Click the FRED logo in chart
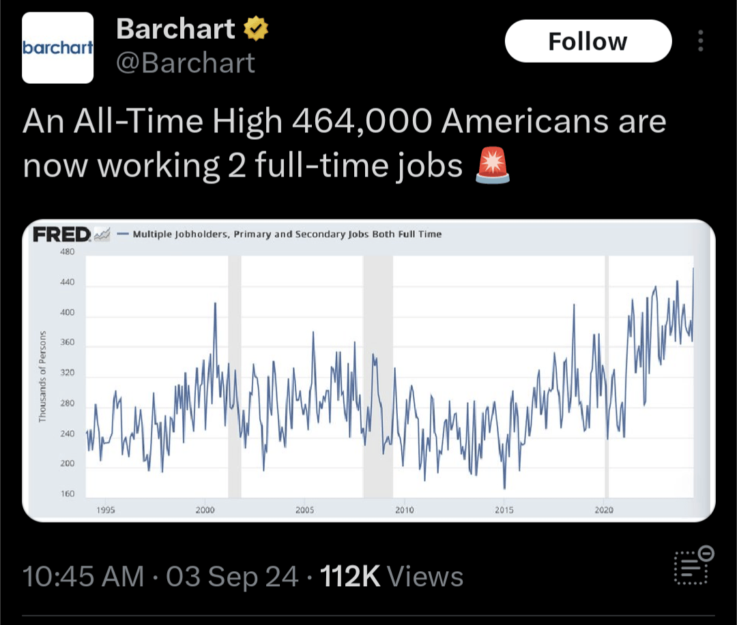 click(61, 234)
